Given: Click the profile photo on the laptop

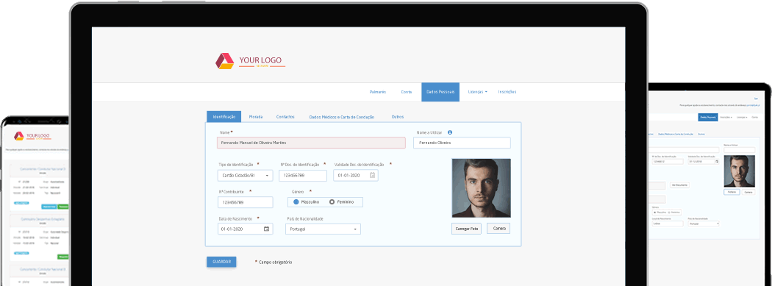Looking at the screenshot, I should click(x=482, y=188).
